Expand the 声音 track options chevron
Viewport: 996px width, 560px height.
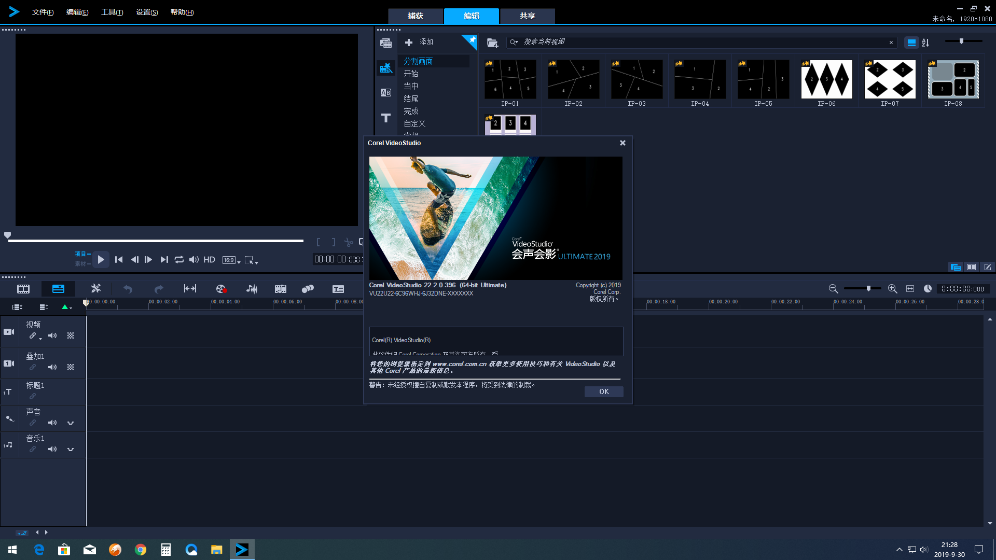point(71,423)
